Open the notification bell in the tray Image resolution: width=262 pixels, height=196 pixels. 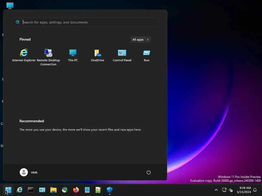255,190
